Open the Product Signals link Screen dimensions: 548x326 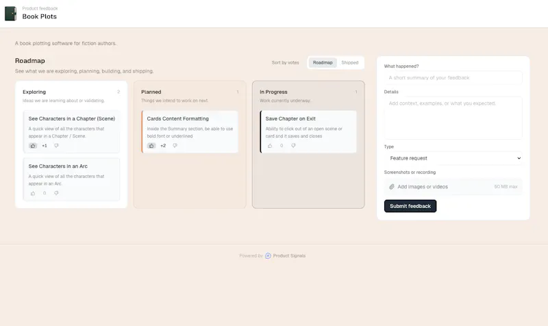tap(289, 255)
